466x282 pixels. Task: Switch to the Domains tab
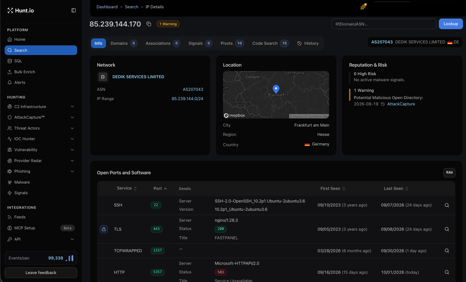tap(124, 43)
